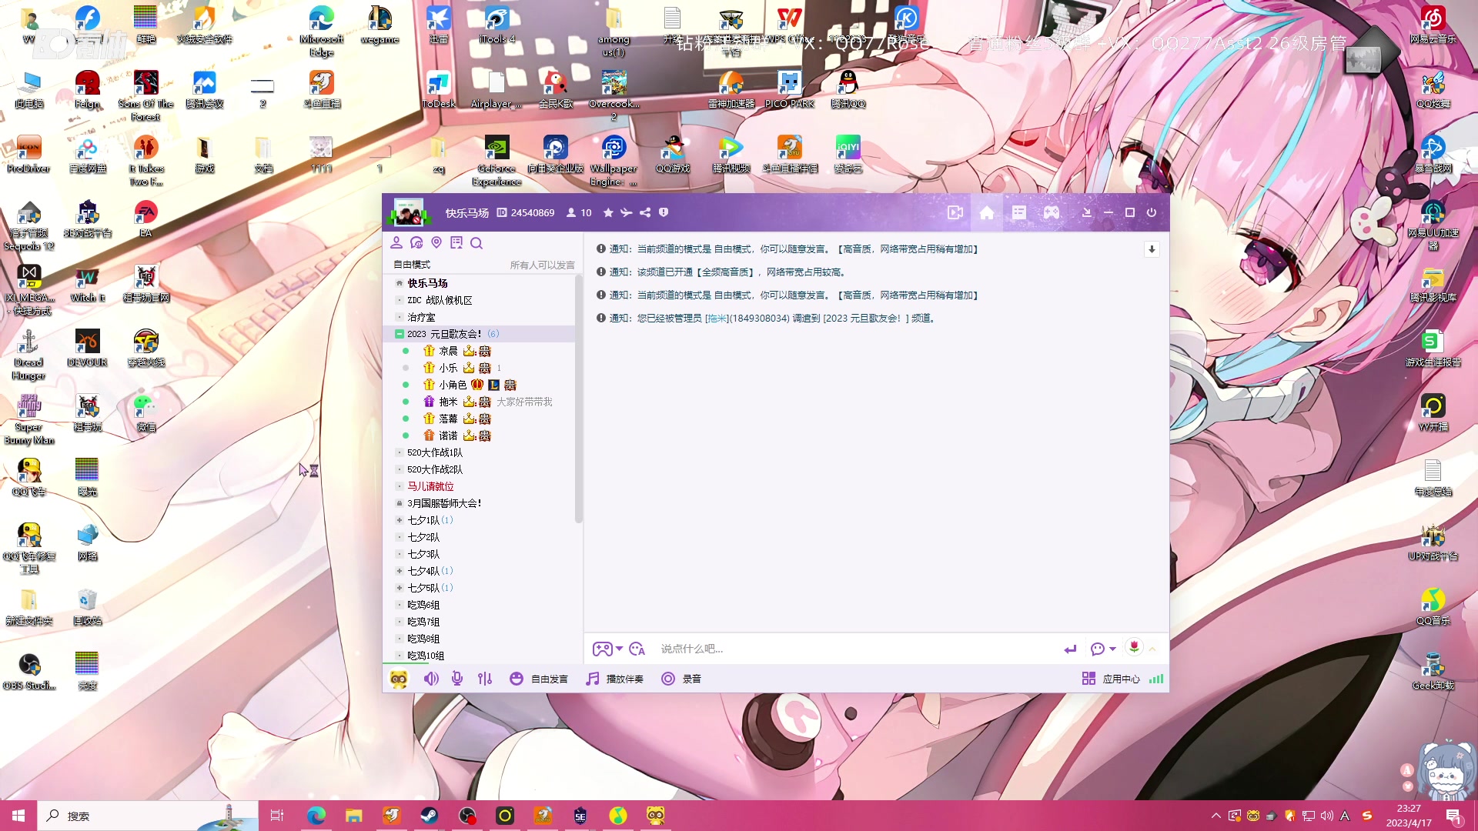Screen dimensions: 1478x831
Task: Click the member count 10 in YY header
Action: pos(580,213)
